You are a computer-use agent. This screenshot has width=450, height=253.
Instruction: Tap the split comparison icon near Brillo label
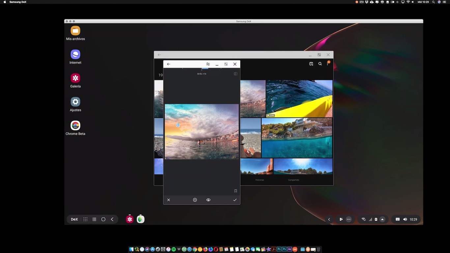click(236, 74)
